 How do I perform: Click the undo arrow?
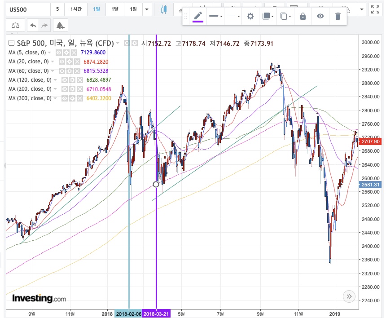33,25
